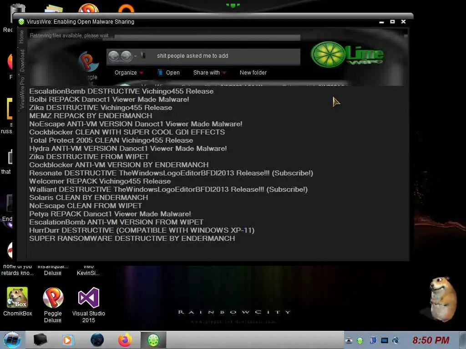This screenshot has height=349, width=466.
Task: Select 'Zika DESTRUCTIVE FROM WIPET' entry
Action: click(x=89, y=156)
